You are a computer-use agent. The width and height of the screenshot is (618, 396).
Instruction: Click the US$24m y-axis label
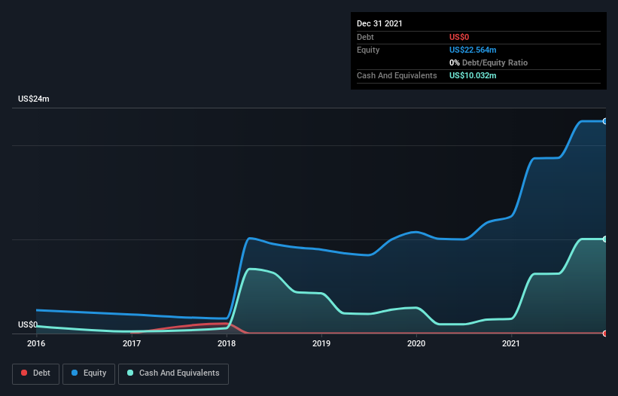click(34, 99)
